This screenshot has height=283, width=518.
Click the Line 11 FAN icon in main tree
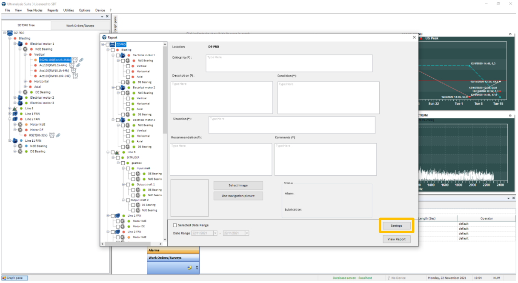click(x=15, y=140)
